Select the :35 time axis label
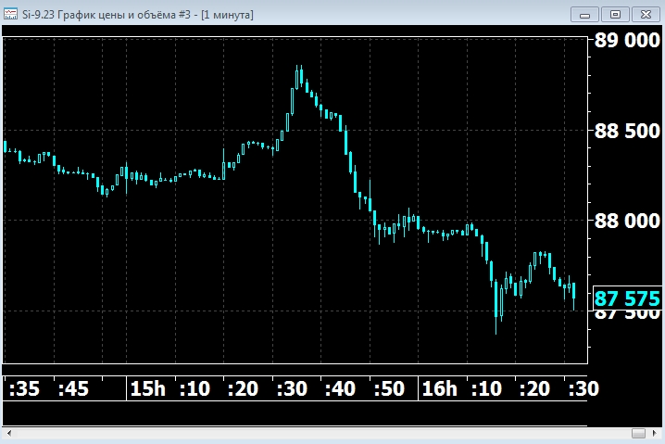Image resolution: width=665 pixels, height=444 pixels. click(x=24, y=388)
